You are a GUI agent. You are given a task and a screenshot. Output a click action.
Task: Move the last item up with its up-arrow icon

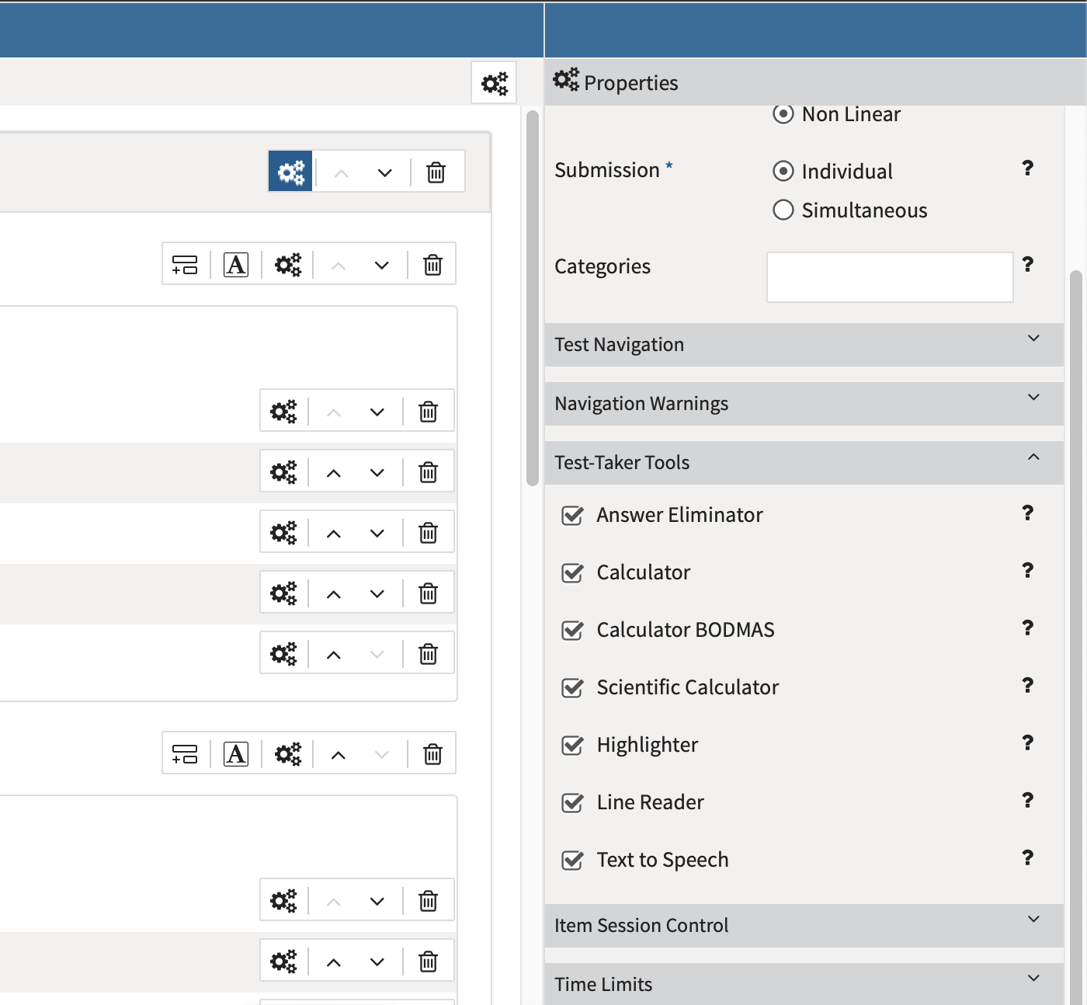[334, 961]
